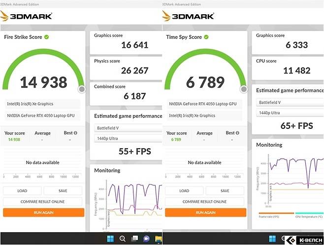Image resolution: width=324 pixels, height=245 pixels.
Task: Click the green info icon next to Best in the Fire Strike panel
Action: [x=75, y=133]
